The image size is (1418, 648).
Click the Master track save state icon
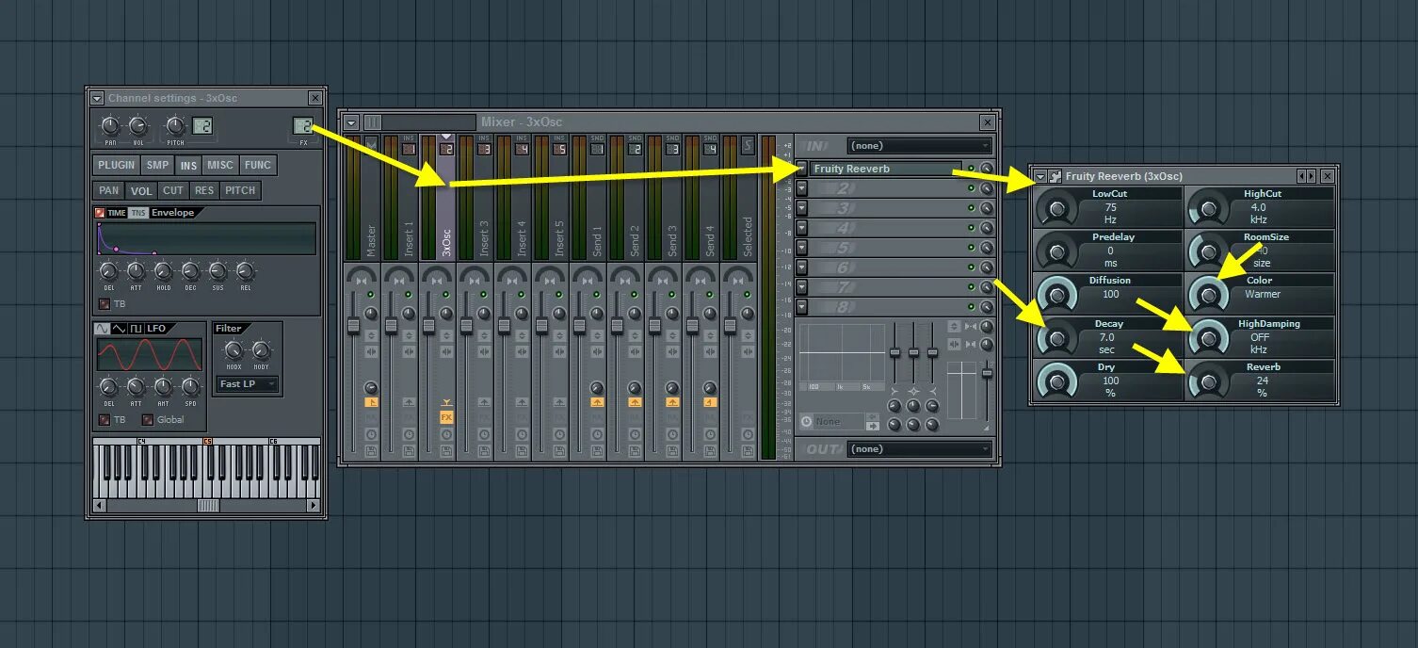point(371,451)
